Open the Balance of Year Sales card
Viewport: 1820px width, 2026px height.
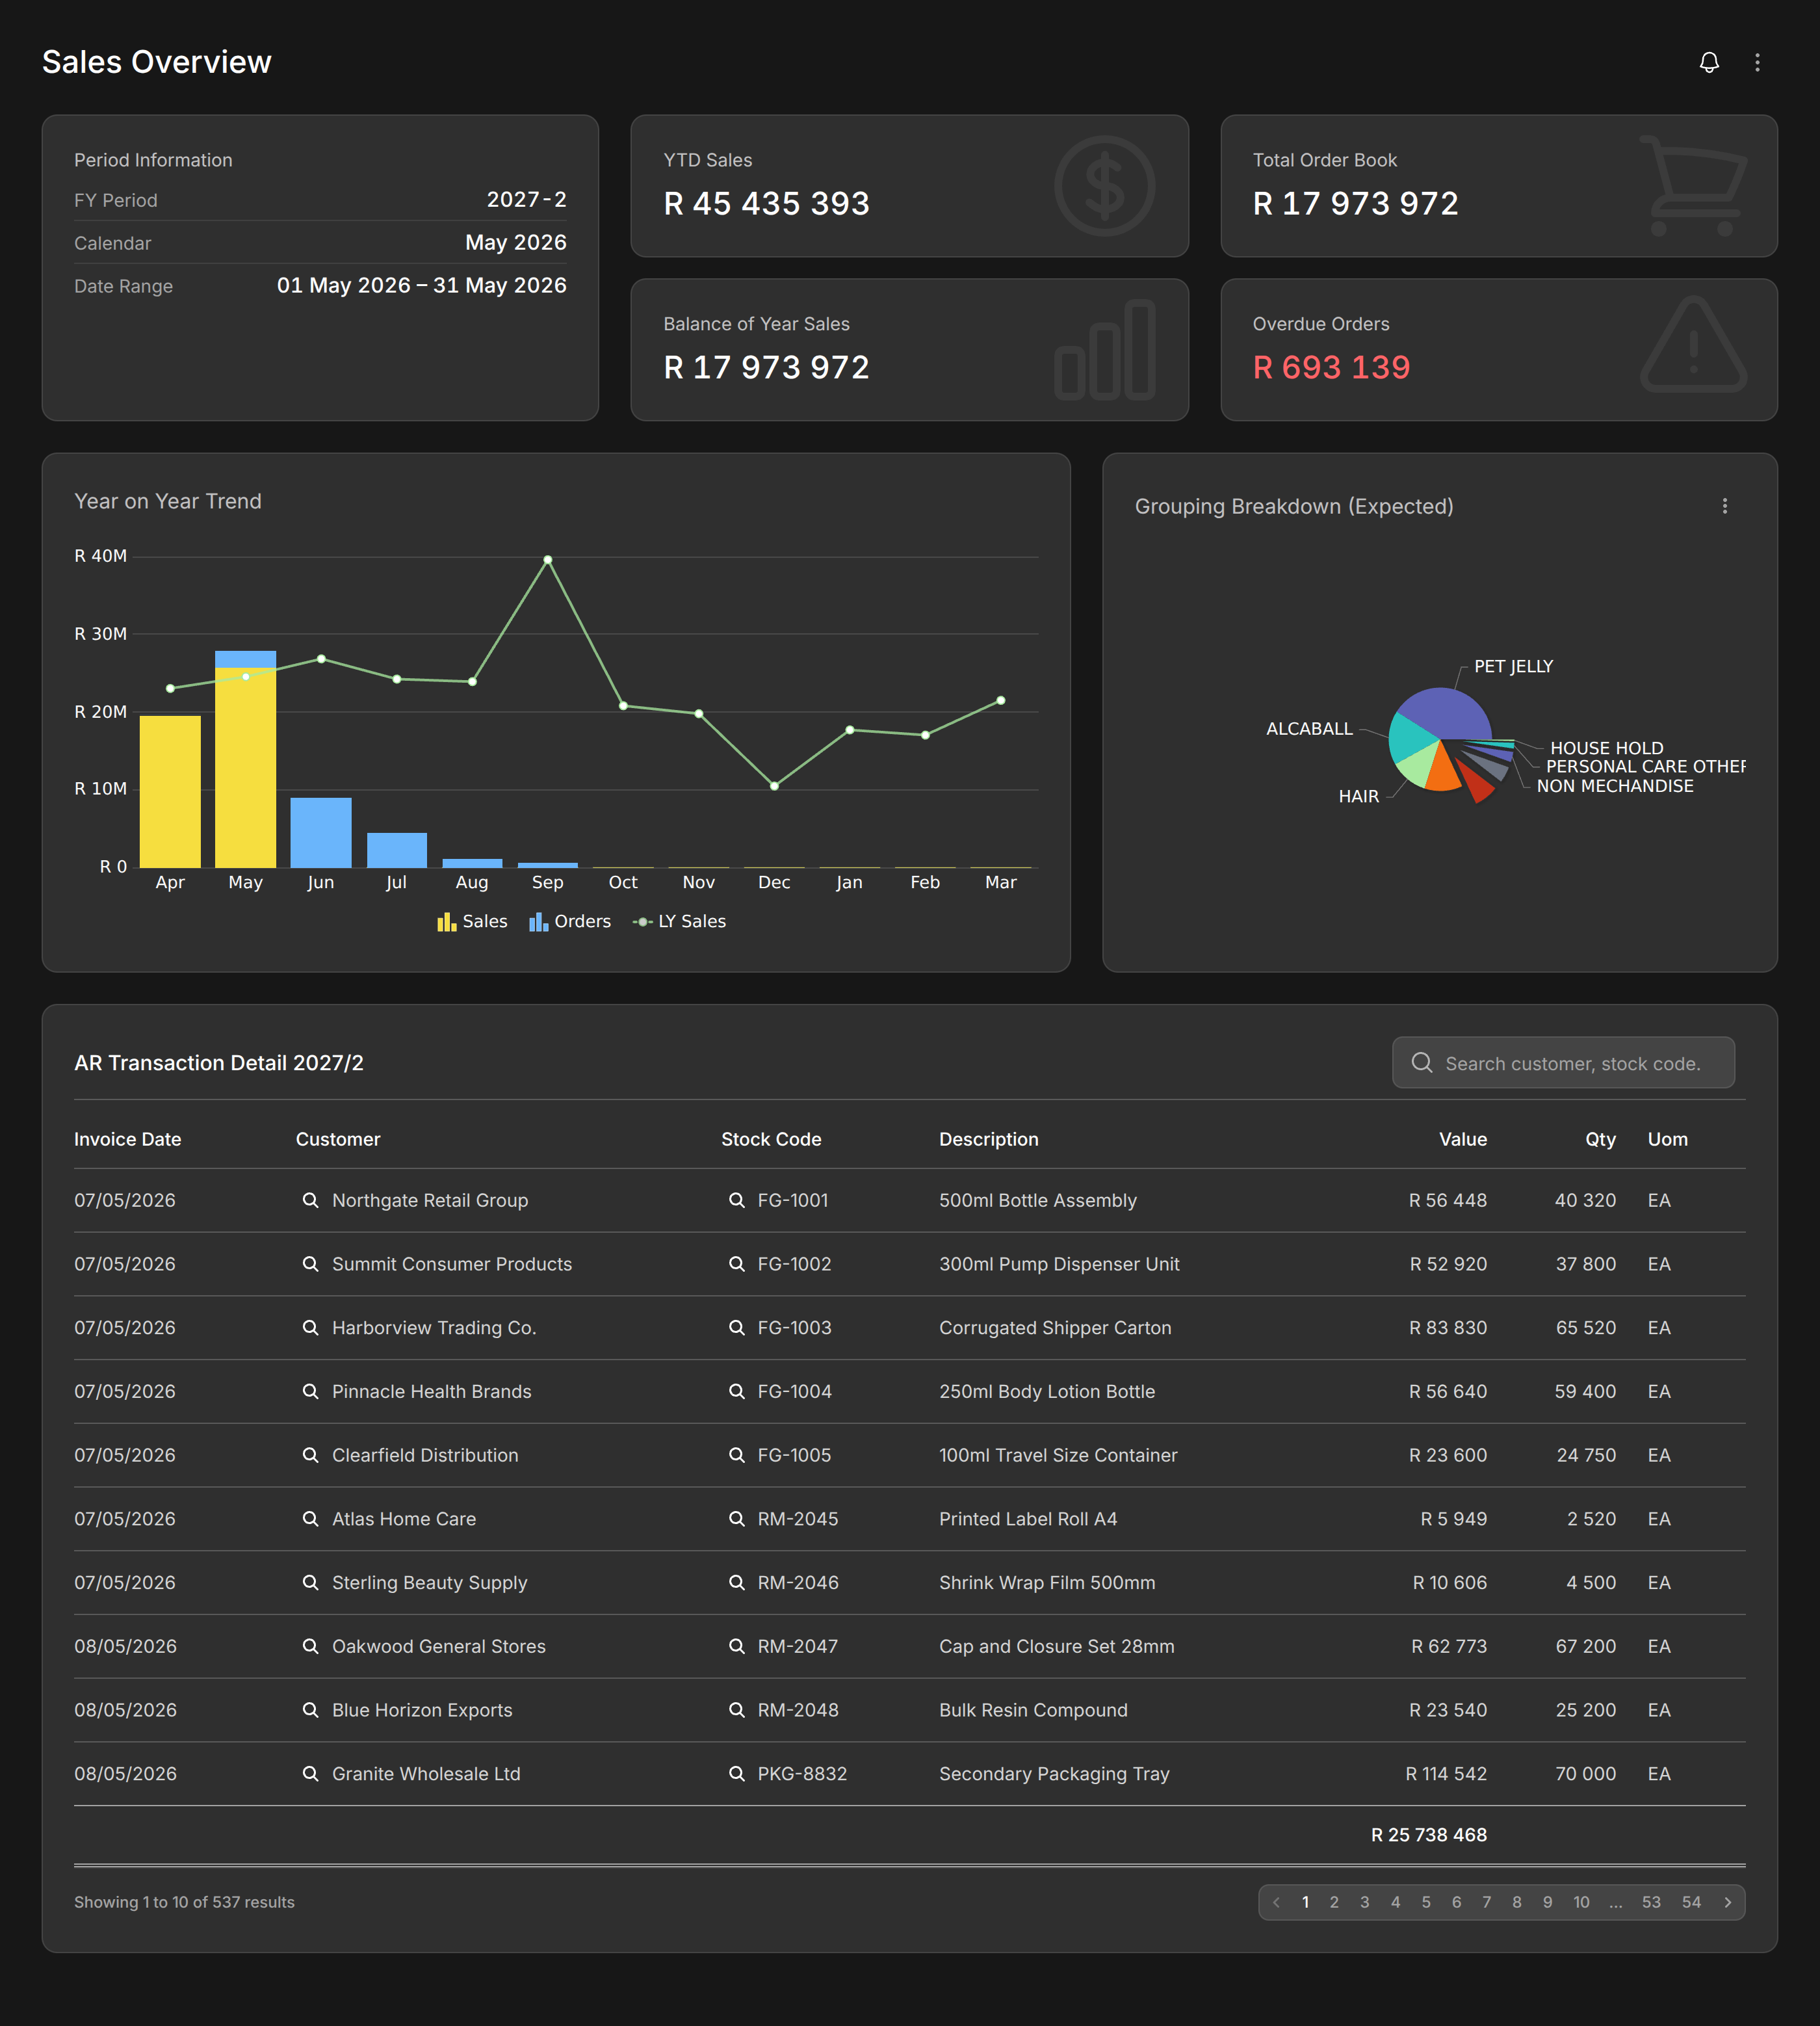tap(909, 349)
